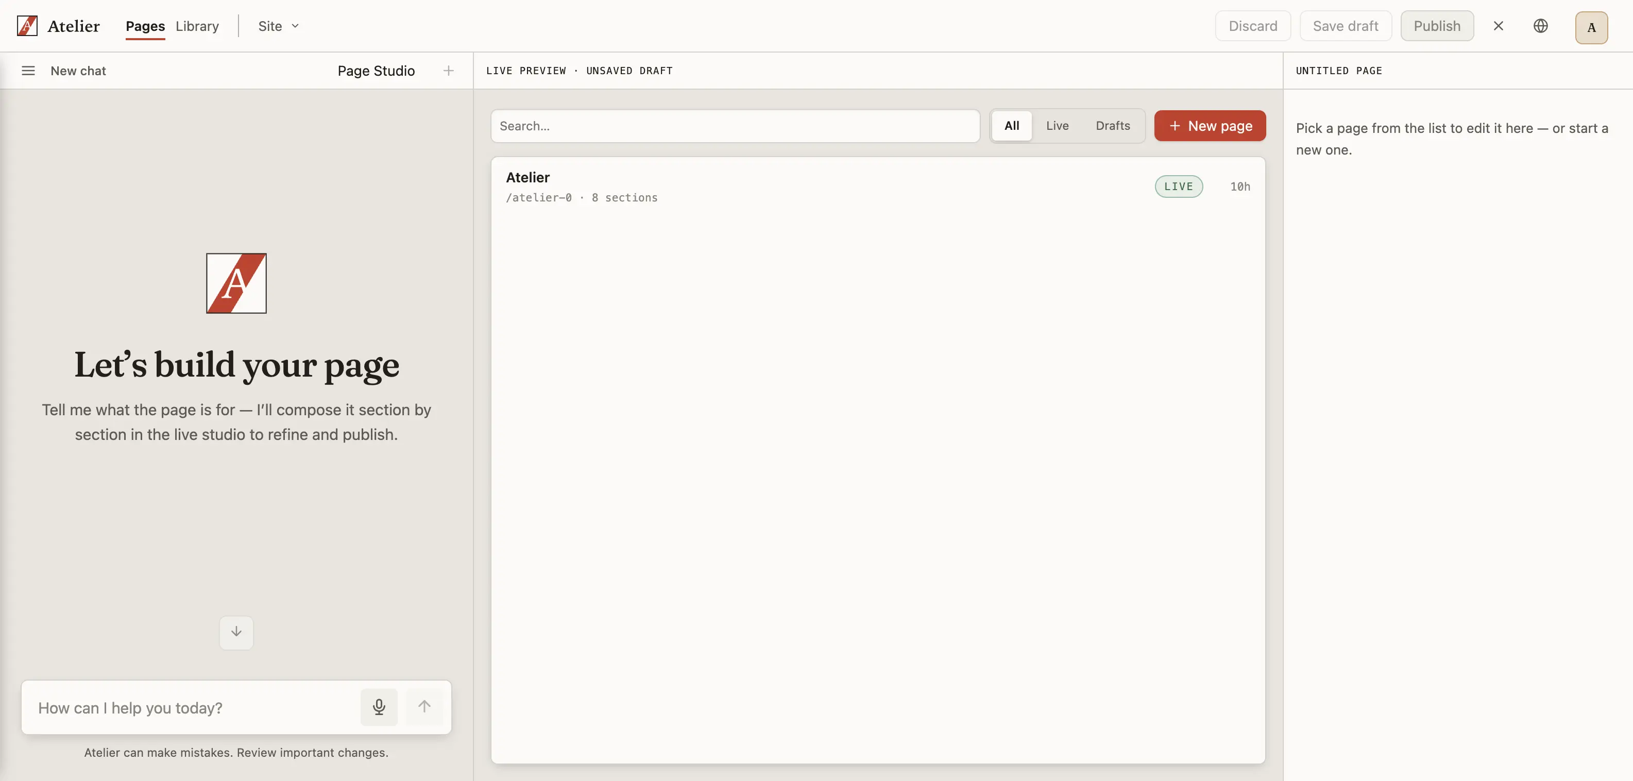Open the globe site icon

click(1540, 26)
